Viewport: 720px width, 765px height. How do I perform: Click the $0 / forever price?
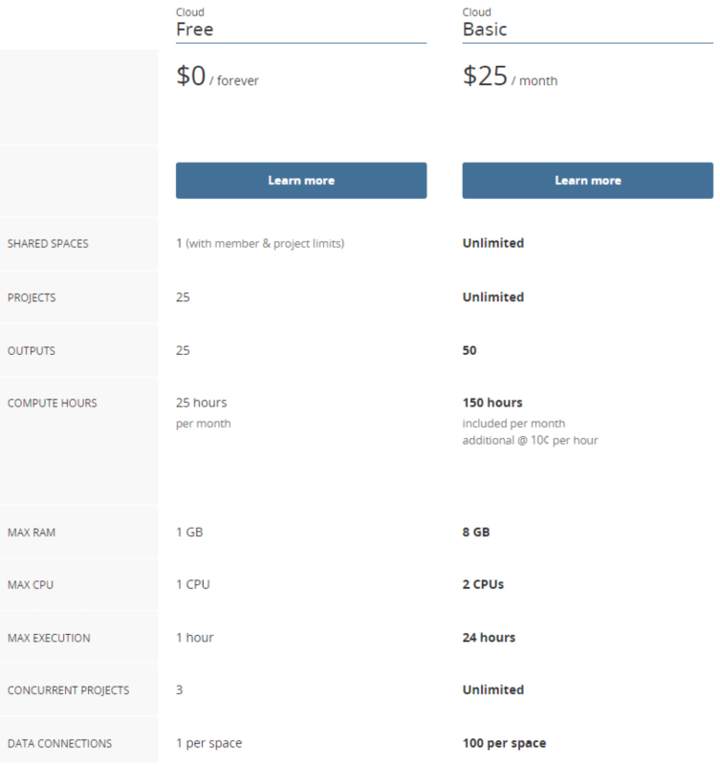pyautogui.click(x=217, y=78)
